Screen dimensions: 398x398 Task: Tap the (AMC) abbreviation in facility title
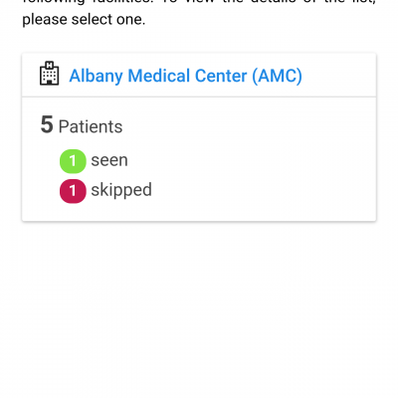point(278,76)
